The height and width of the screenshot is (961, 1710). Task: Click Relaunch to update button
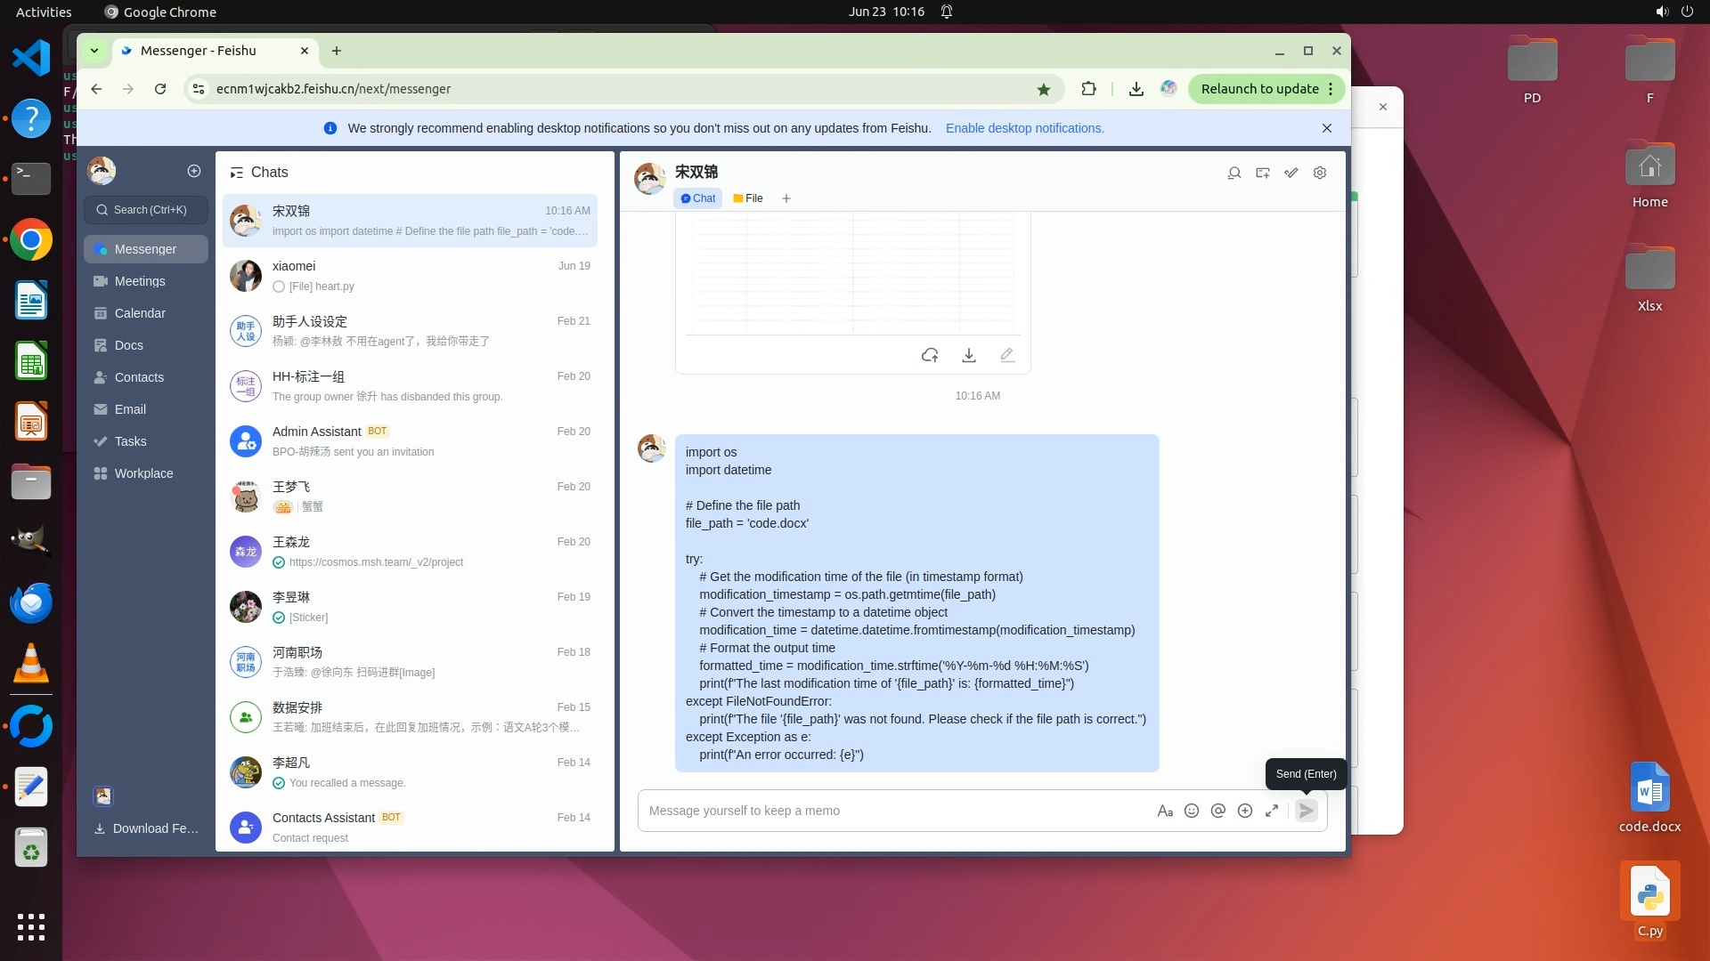pos(1259,89)
